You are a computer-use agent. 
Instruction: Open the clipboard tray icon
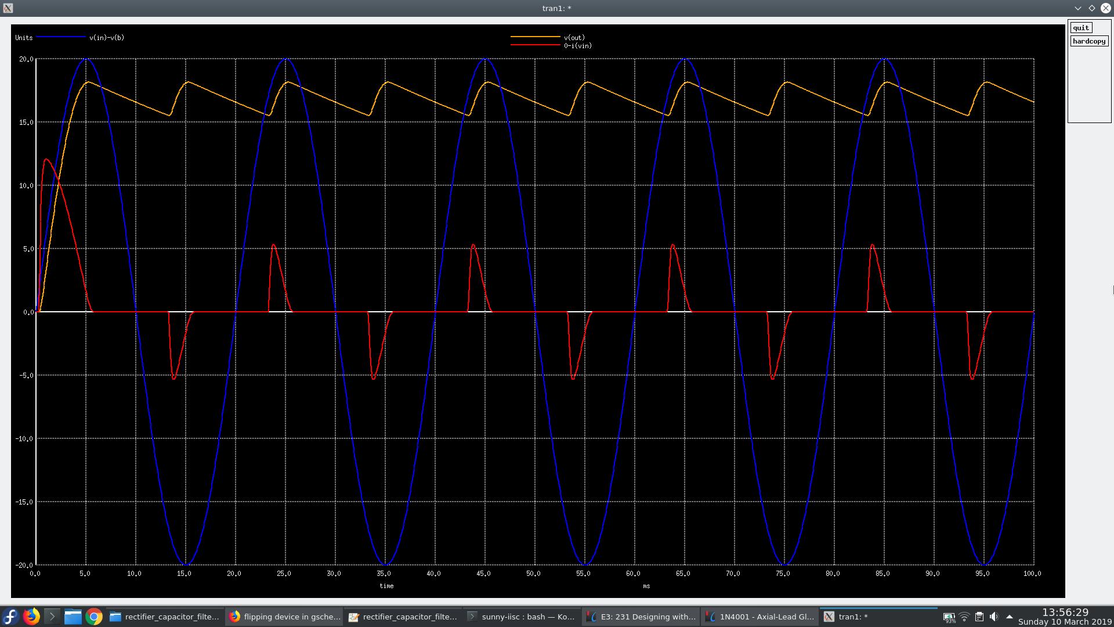click(x=979, y=617)
